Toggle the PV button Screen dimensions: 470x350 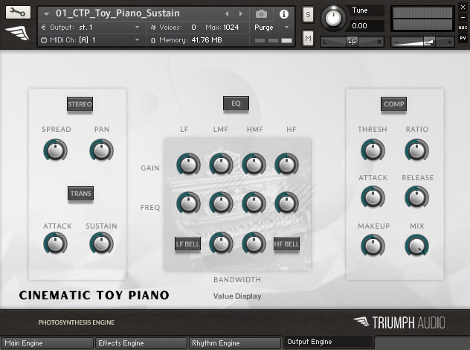(x=463, y=38)
